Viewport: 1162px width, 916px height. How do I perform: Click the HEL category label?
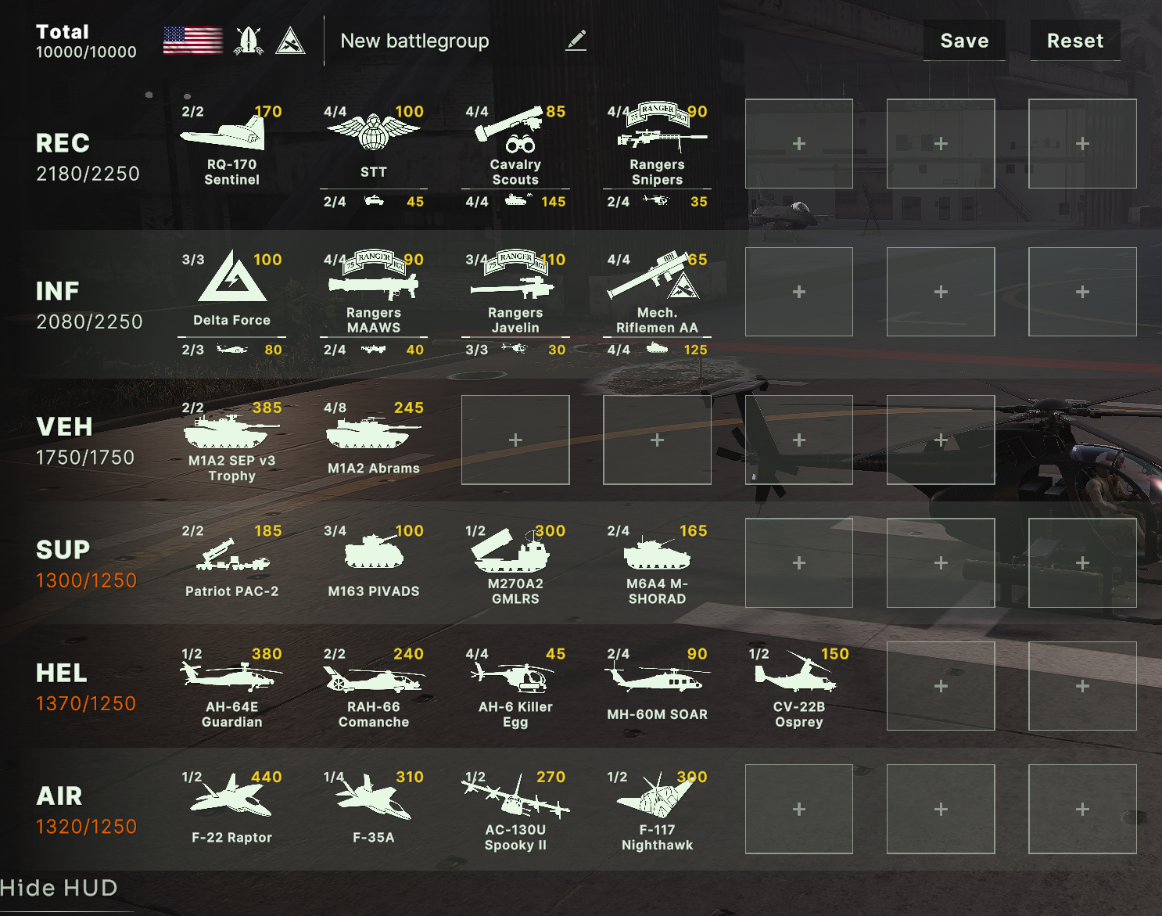[x=61, y=673]
